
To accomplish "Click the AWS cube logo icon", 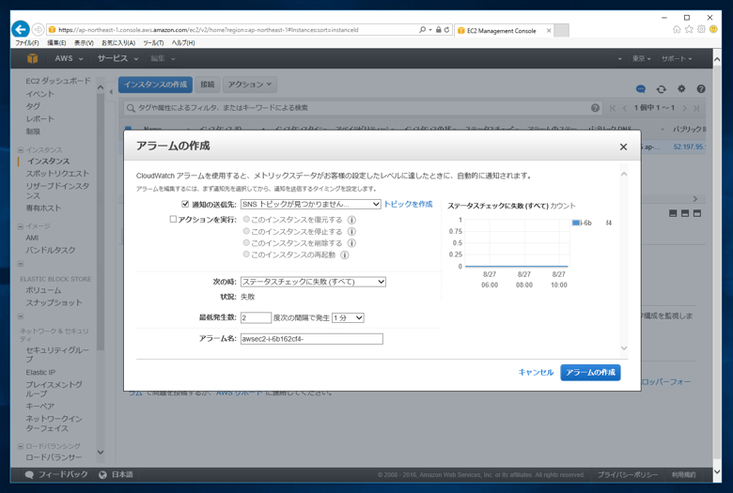I will (32, 58).
